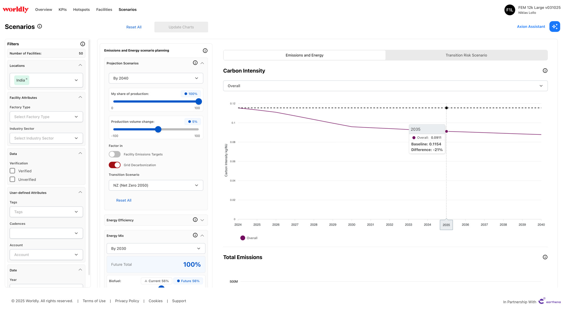565x309 pixels.
Task: Click the Energy Efficiency info icon
Action: [x=195, y=220]
